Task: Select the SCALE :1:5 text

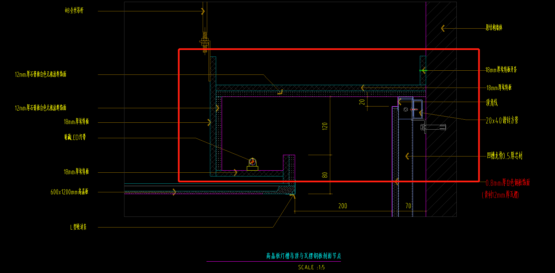Action: [x=311, y=267]
